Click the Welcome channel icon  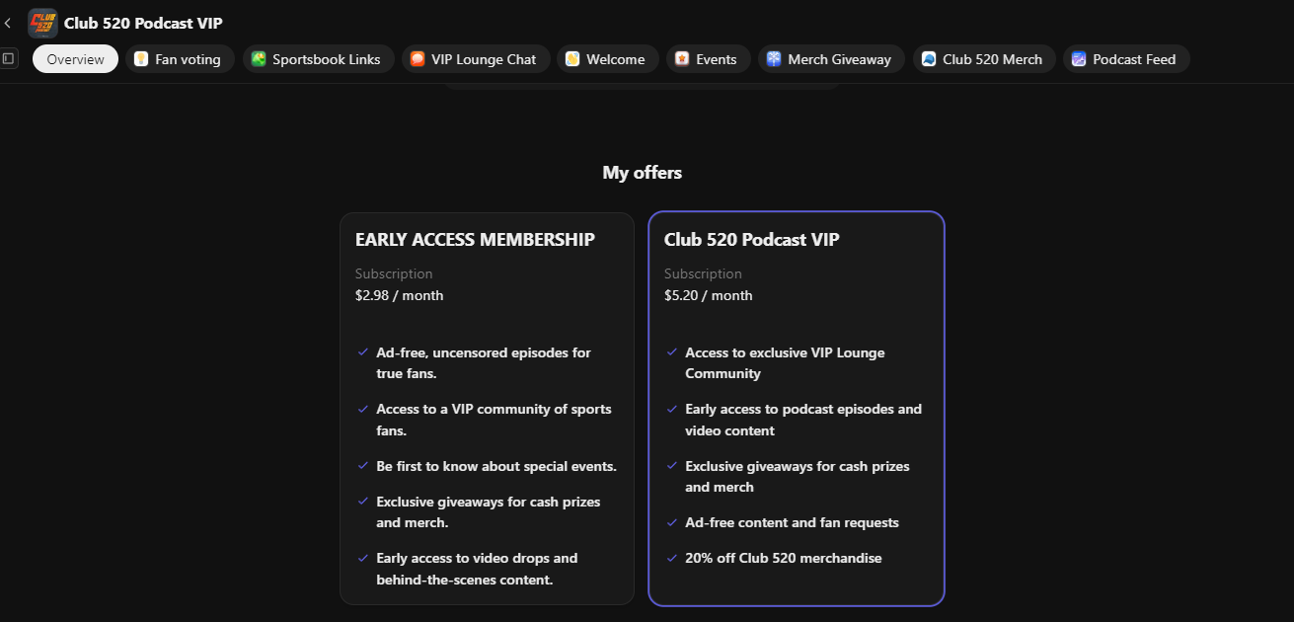coord(571,59)
